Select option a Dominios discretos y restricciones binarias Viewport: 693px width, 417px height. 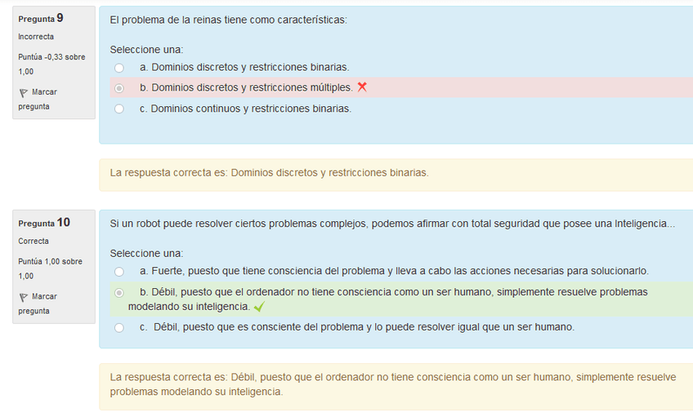click(118, 68)
